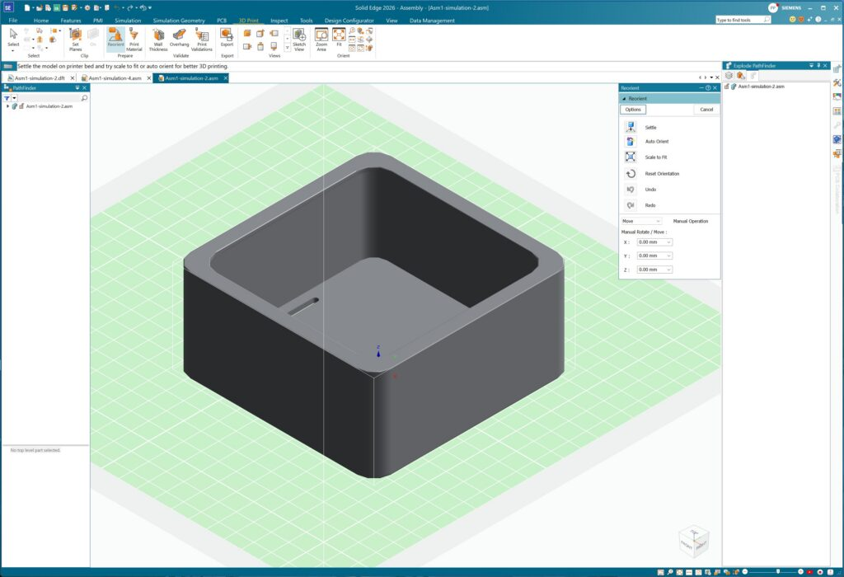
Task: Run the Wall Thickness validation
Action: pos(158,39)
